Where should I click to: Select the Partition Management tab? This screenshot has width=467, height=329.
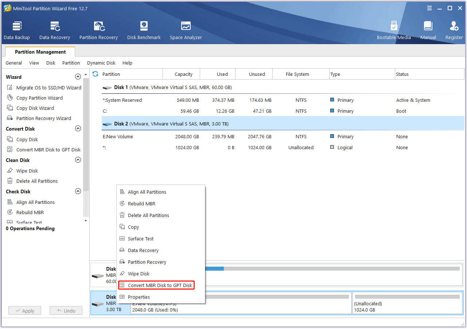tap(40, 52)
